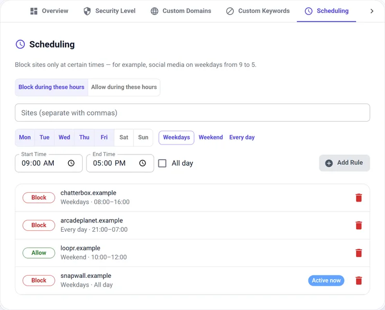
Task: Focus the Sites input field
Action: [192, 112]
